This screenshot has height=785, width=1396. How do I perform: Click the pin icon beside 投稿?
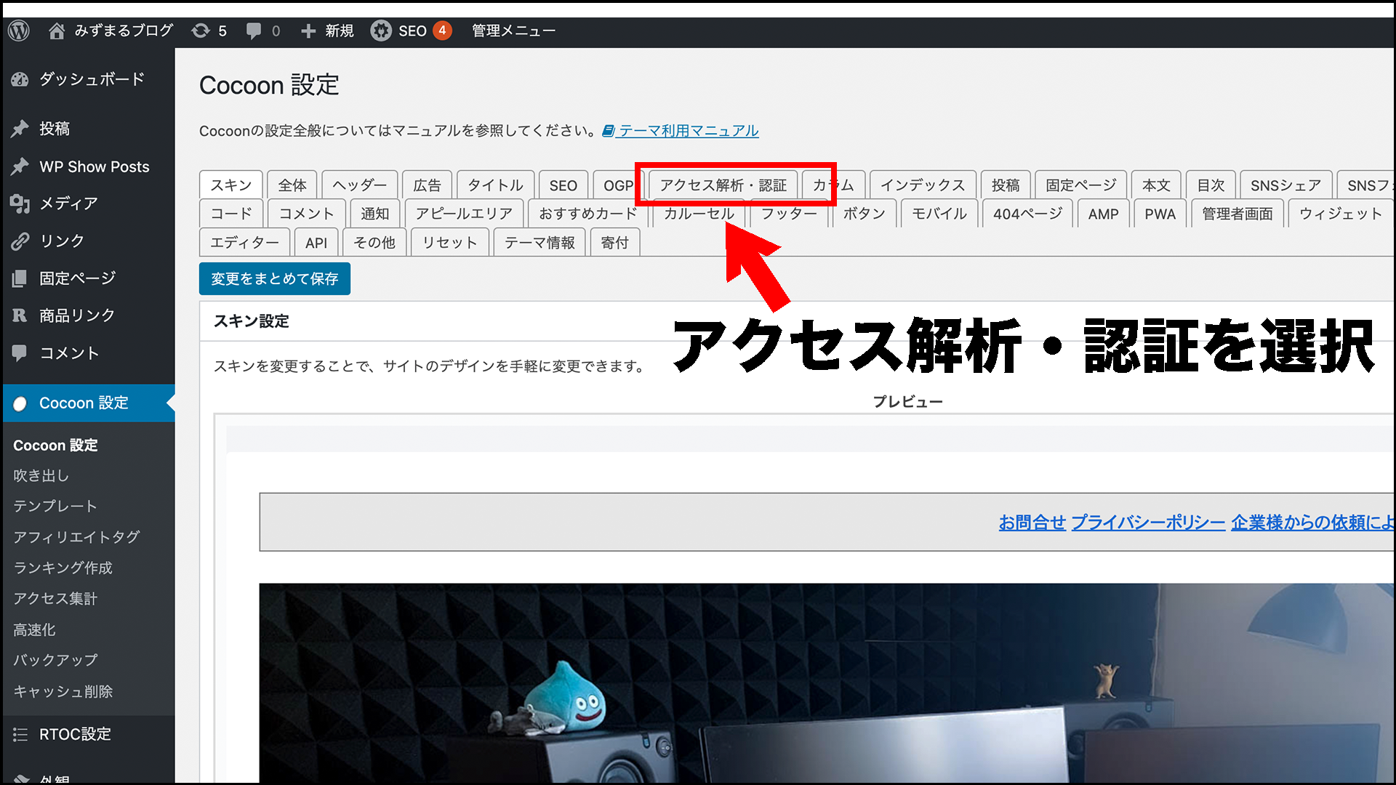20,129
